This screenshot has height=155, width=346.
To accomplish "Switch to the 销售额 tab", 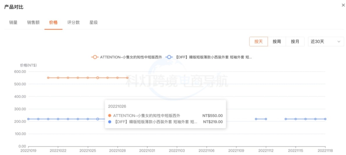I will coord(33,22).
